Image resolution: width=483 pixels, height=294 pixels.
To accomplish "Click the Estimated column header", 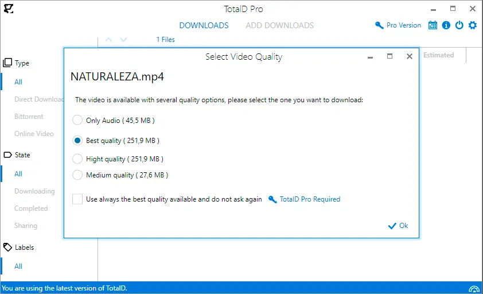I will tap(438, 55).
